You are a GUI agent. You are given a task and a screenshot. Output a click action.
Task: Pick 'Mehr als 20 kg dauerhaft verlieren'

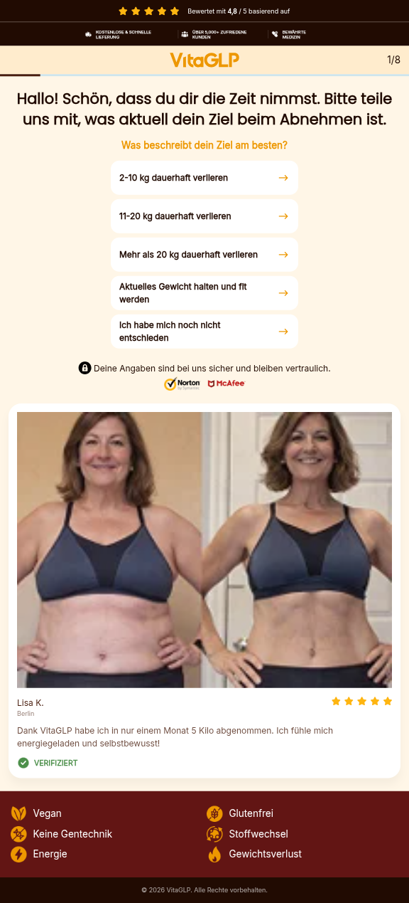click(x=204, y=255)
